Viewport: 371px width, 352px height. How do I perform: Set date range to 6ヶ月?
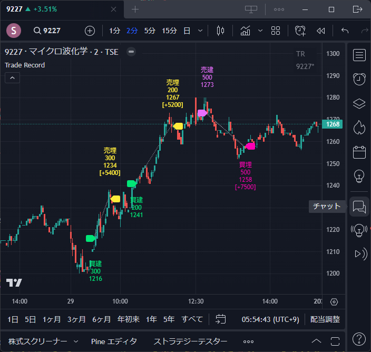click(x=102, y=319)
